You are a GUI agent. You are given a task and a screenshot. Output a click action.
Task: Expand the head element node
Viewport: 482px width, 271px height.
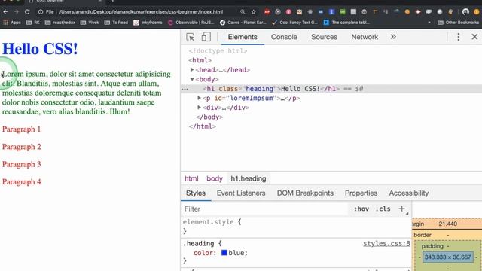click(192, 70)
